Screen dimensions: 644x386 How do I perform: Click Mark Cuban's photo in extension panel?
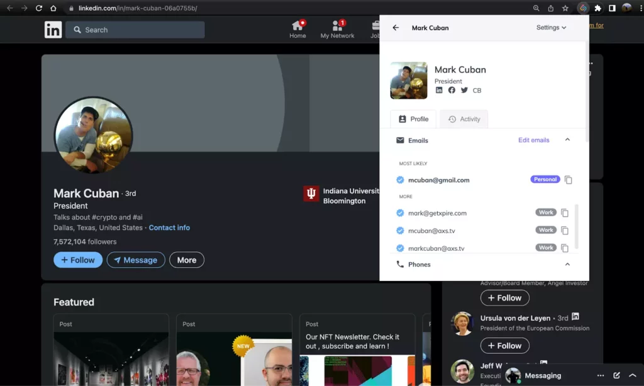tap(409, 80)
